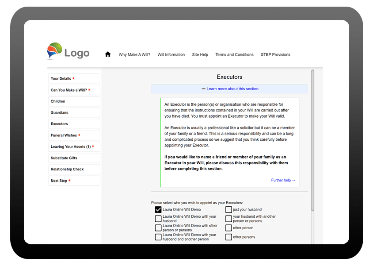The image size is (373, 266).
Task: Open the 'Guardians' sidebar section
Action: (74, 113)
